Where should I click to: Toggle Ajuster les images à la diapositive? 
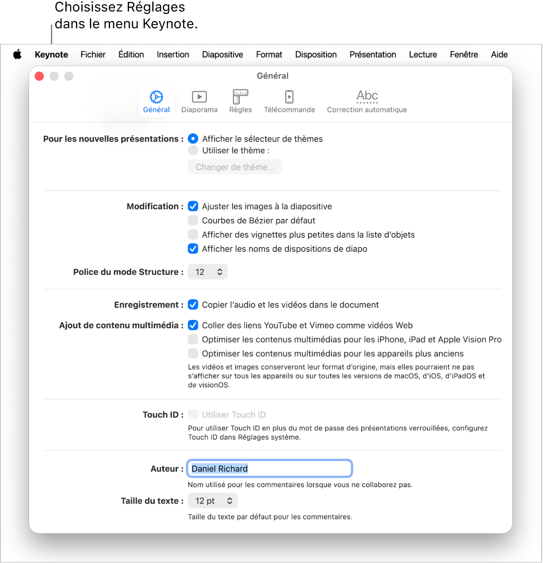pyautogui.click(x=193, y=206)
